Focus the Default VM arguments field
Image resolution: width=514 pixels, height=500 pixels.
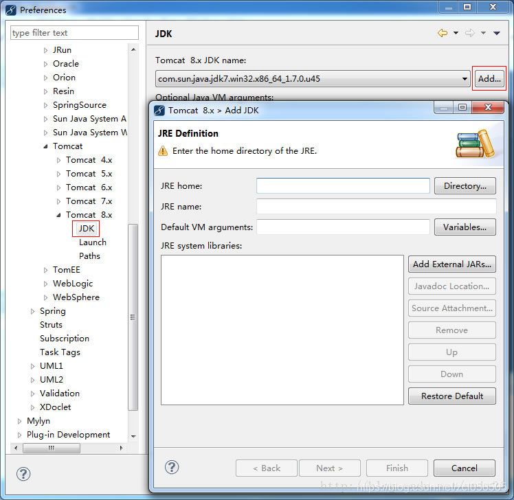tap(343, 227)
